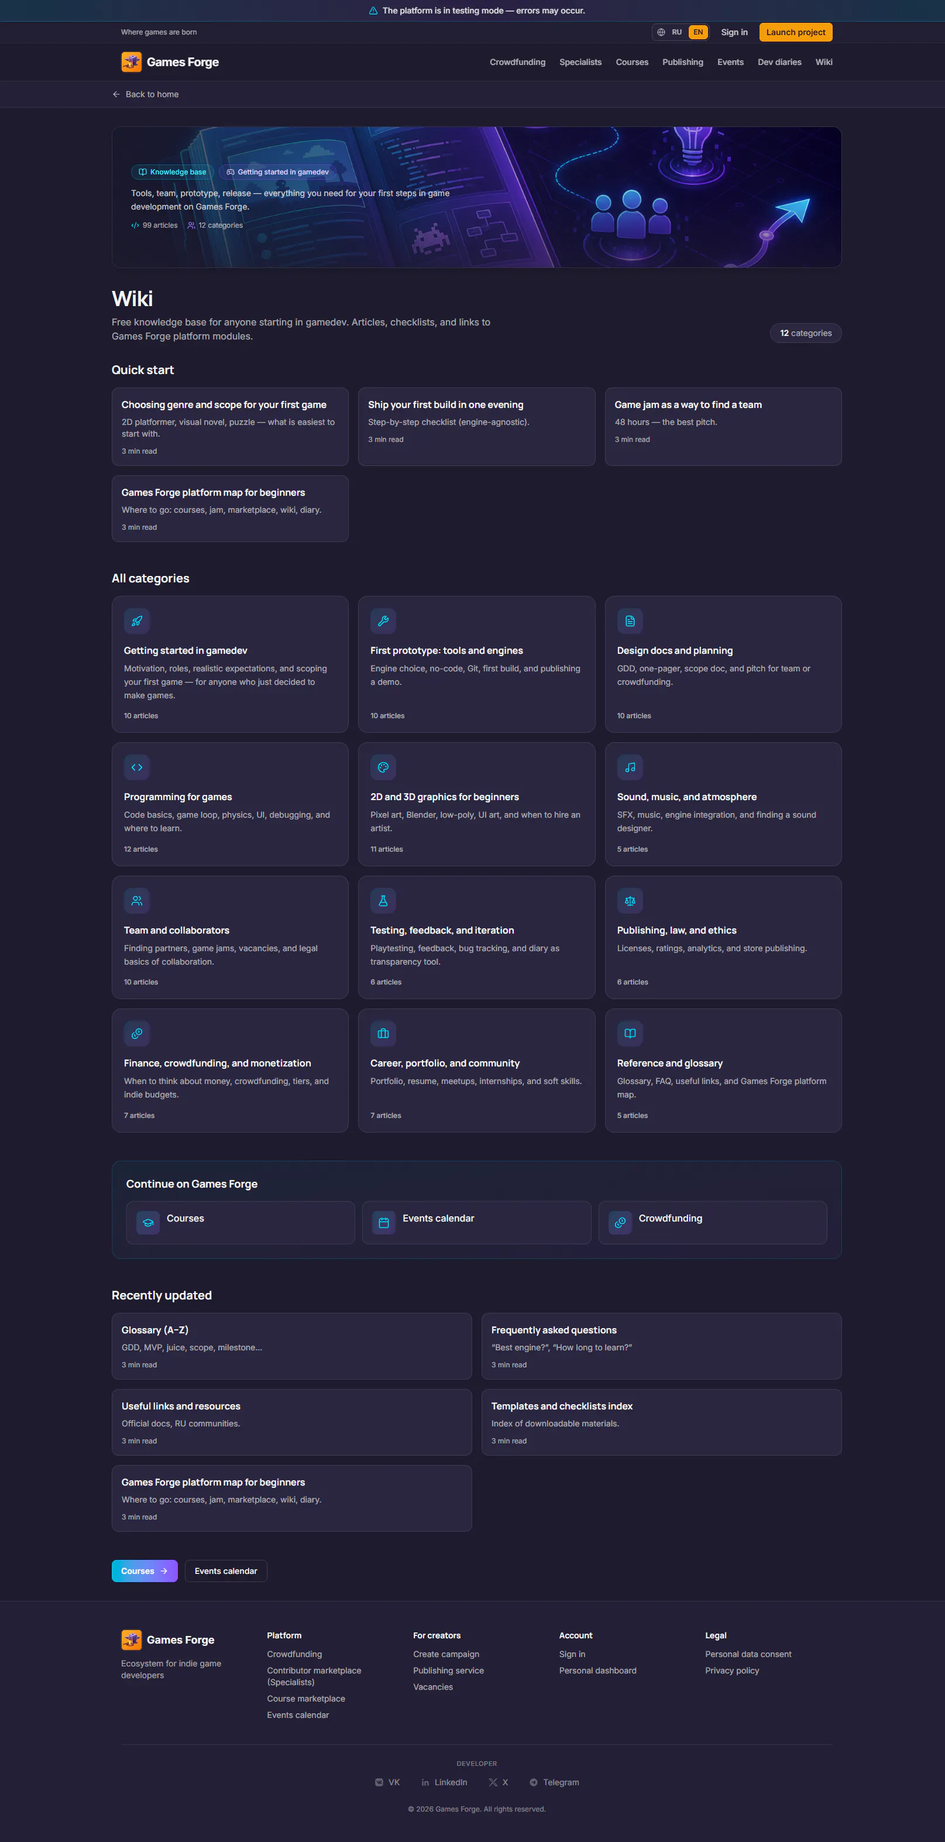
Task: Open Wiki in the top navigation
Action: pos(824,62)
